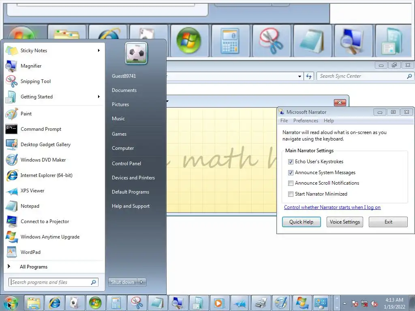The image size is (415, 311).
Task: Open Connect to a Projector
Action: pos(54,222)
